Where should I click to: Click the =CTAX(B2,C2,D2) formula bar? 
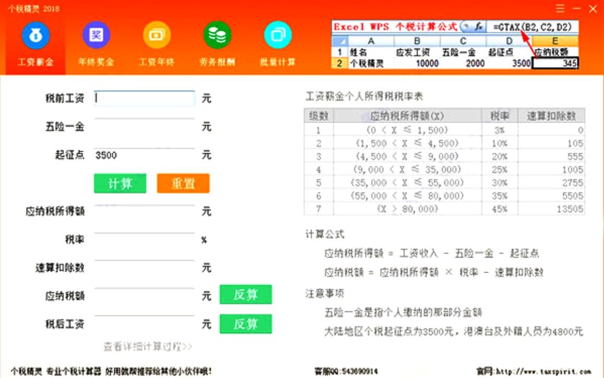532,27
